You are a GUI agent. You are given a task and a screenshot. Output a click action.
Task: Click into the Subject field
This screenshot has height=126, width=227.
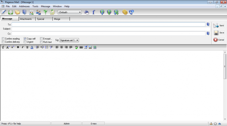pyautogui.click(x=111, y=29)
